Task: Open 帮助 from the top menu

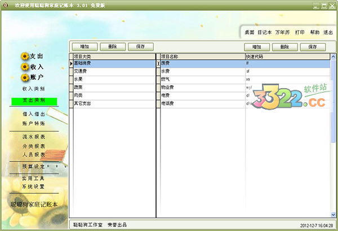Action: pos(315,32)
